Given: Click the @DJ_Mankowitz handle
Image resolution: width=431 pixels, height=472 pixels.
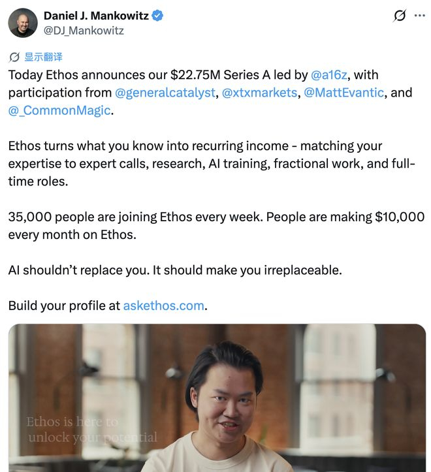Looking at the screenshot, I should tap(84, 31).
